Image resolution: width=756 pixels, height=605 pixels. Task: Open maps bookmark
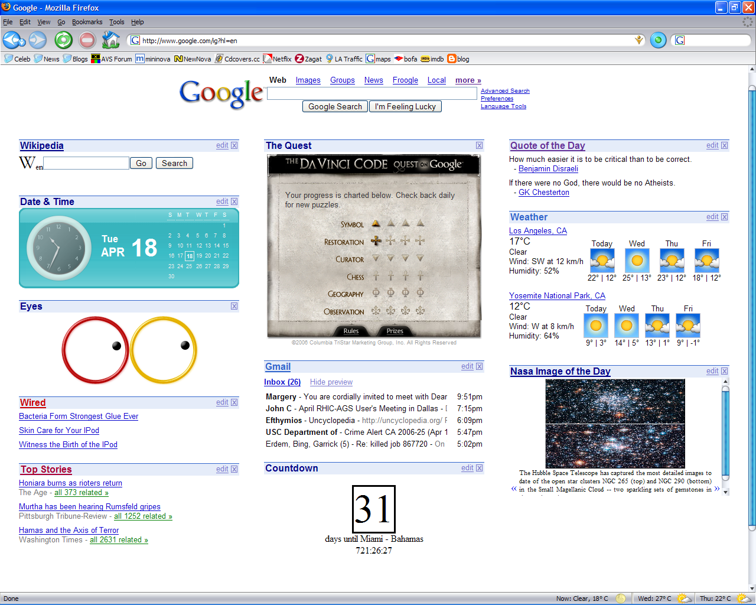[379, 58]
